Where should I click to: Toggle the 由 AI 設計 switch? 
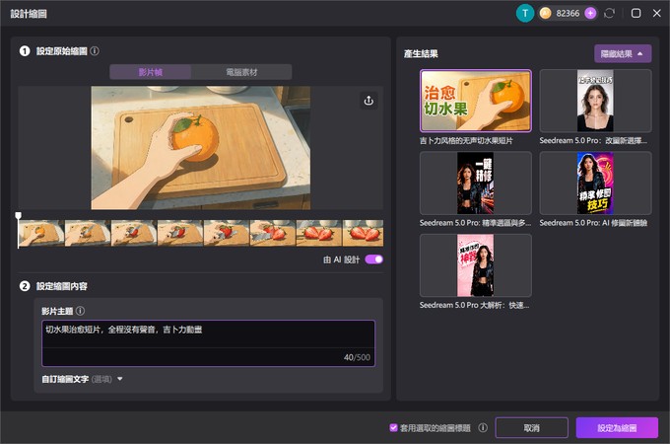tap(373, 259)
